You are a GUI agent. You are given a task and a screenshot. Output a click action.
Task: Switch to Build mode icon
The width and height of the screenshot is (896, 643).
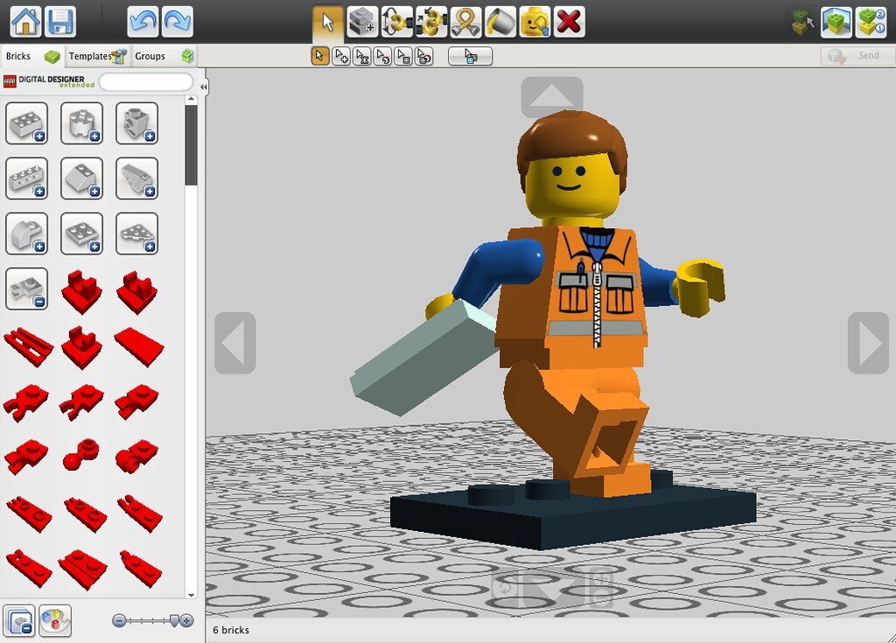coord(802,22)
